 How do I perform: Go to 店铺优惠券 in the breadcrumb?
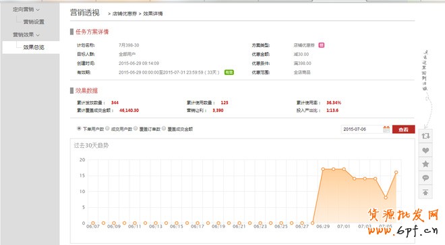pos(125,13)
